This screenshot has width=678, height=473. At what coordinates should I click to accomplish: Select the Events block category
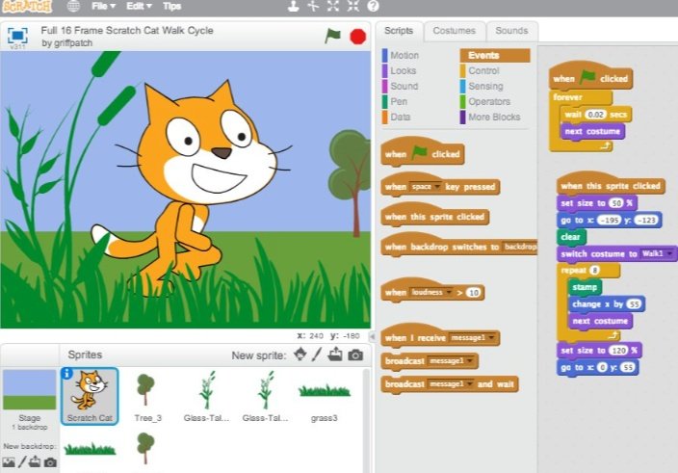[x=495, y=55]
